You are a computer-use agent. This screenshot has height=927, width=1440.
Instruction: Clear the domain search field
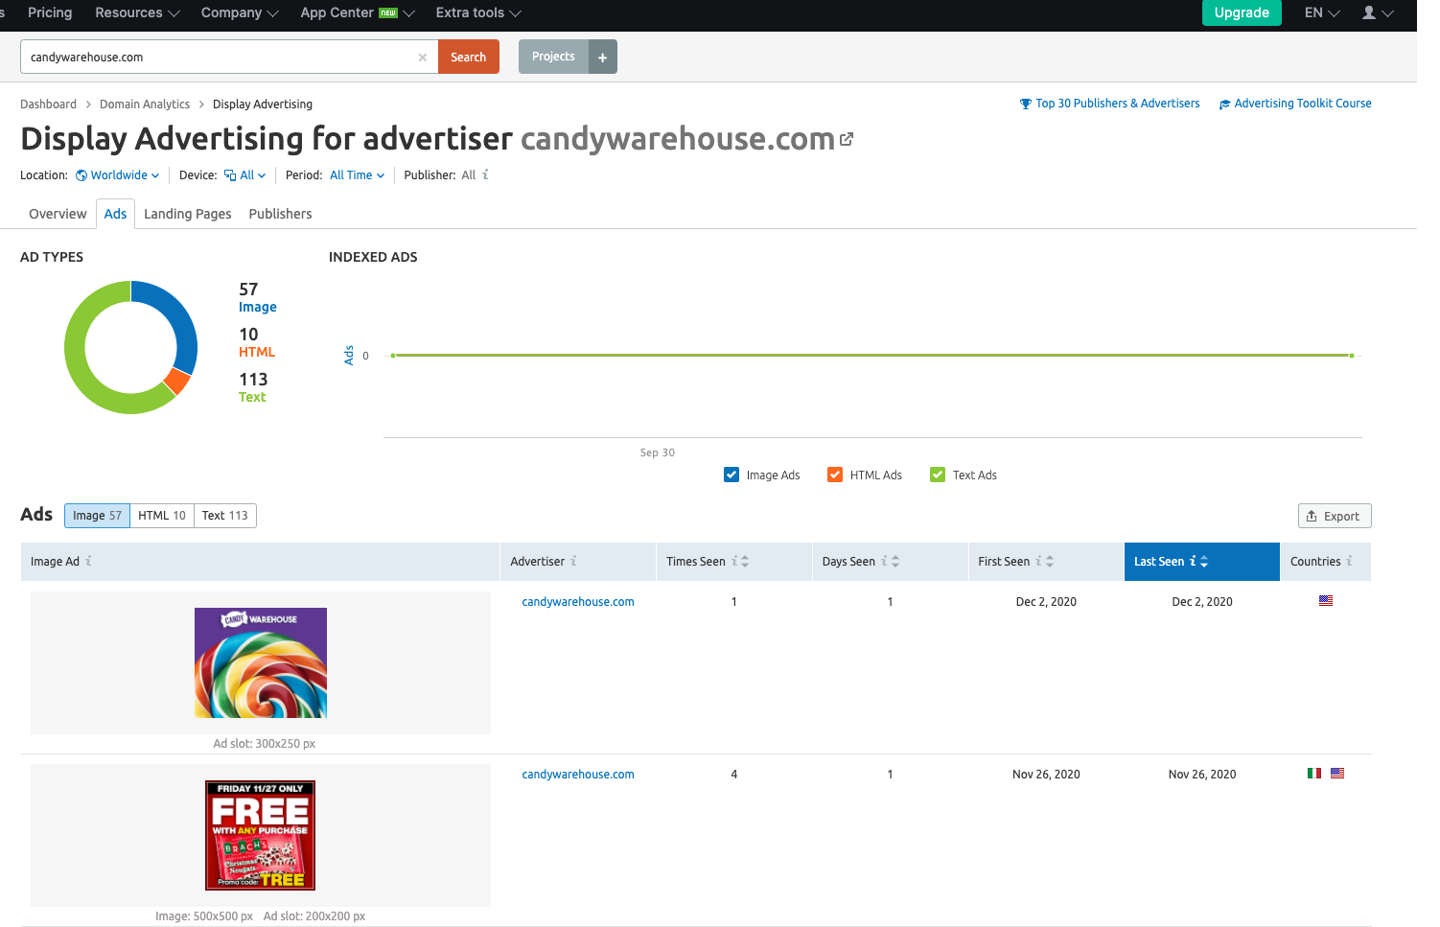pos(422,58)
